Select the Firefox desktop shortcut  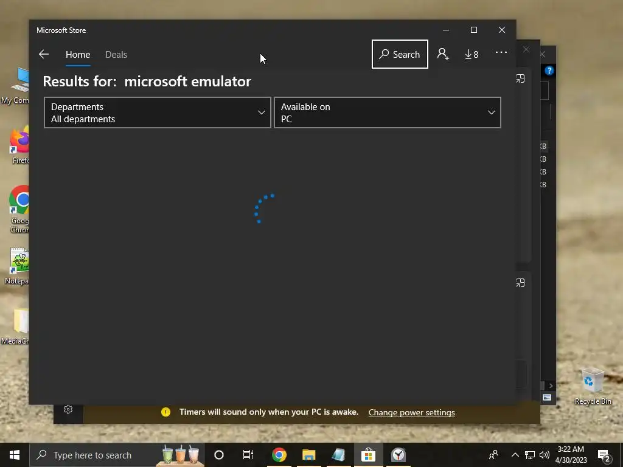click(20, 145)
